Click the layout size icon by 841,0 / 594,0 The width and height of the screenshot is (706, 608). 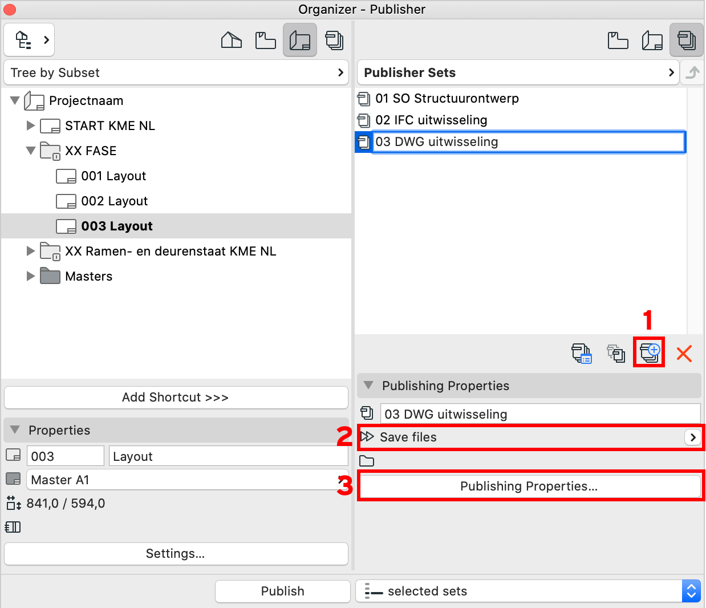click(14, 503)
